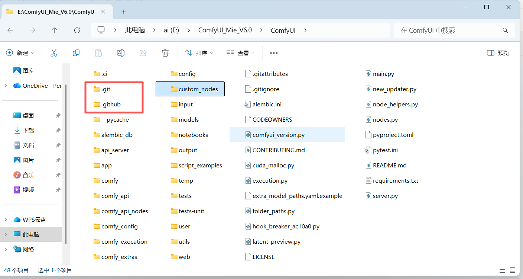Select extra_model_paths.yaml.example file

(x=294, y=196)
